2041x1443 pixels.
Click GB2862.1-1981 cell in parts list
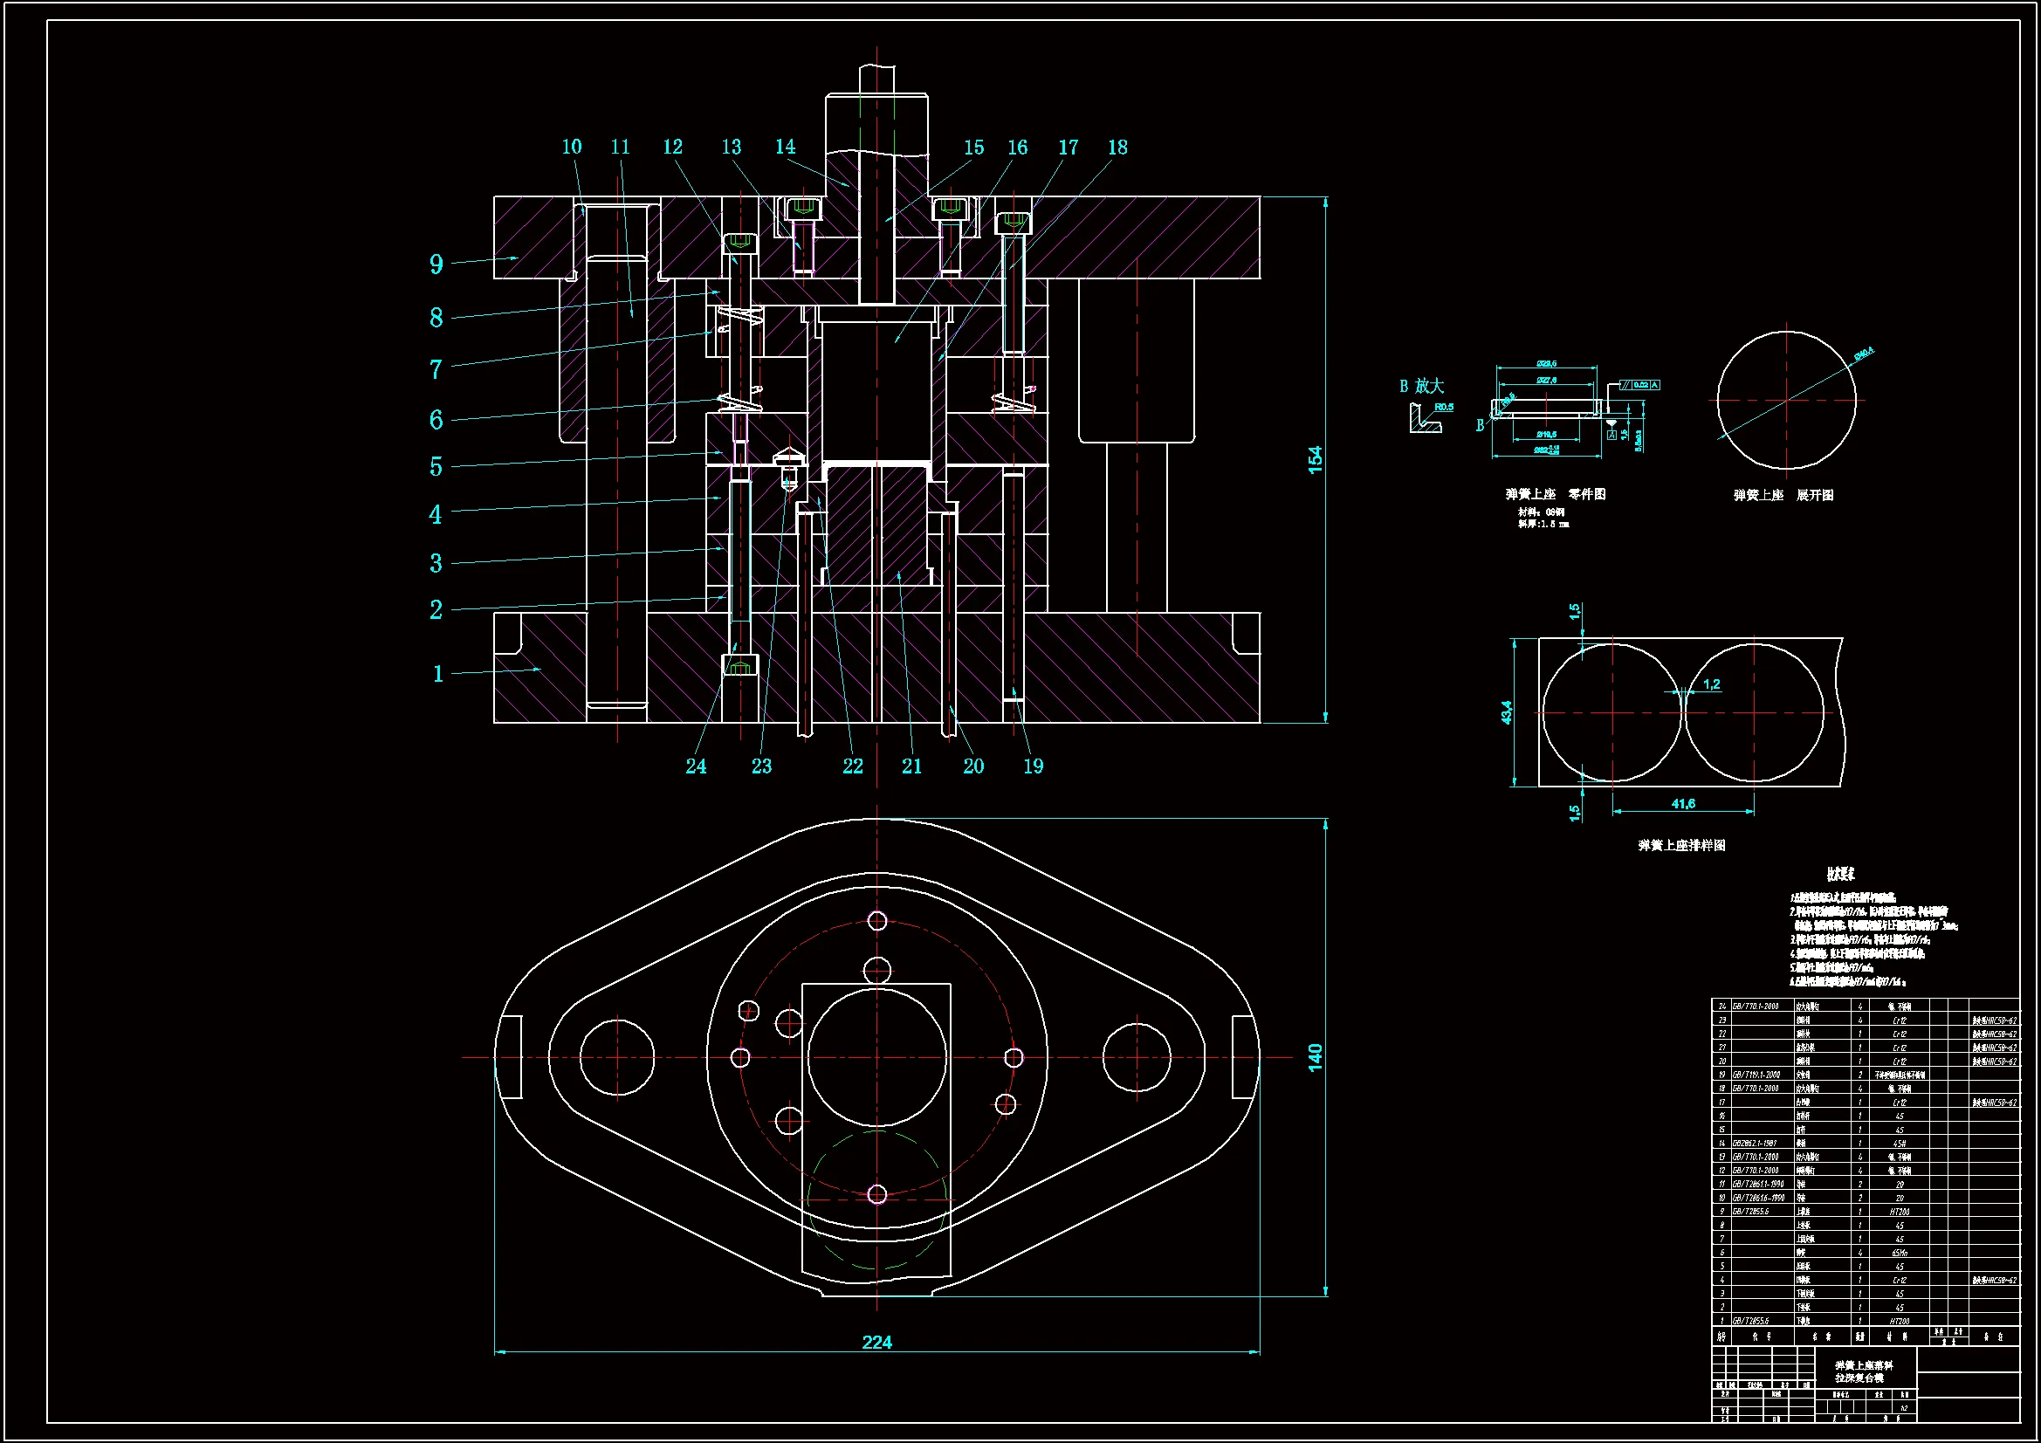pos(1756,1144)
